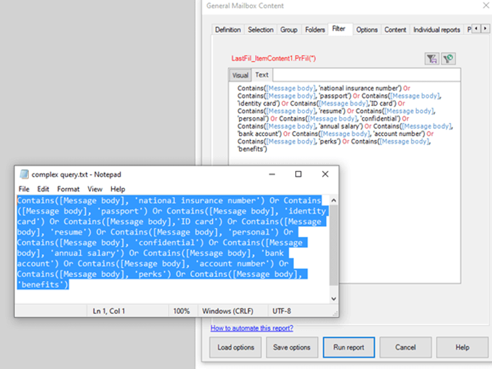Go to the Individual reports tab
The height and width of the screenshot is (369, 492).
click(436, 30)
